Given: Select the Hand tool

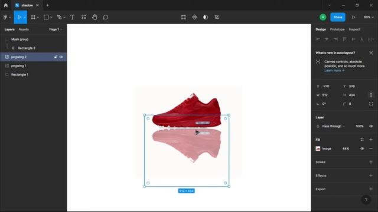Looking at the screenshot, I should [x=94, y=17].
